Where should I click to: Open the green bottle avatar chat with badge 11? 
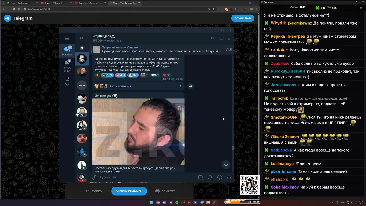pyautogui.click(x=82, y=165)
